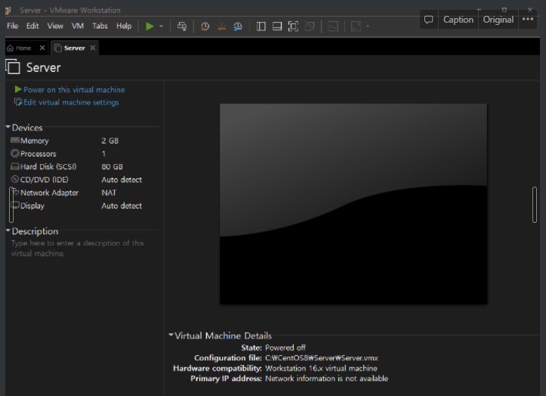Open the Edit menu
The width and height of the screenshot is (546, 396).
(x=32, y=26)
